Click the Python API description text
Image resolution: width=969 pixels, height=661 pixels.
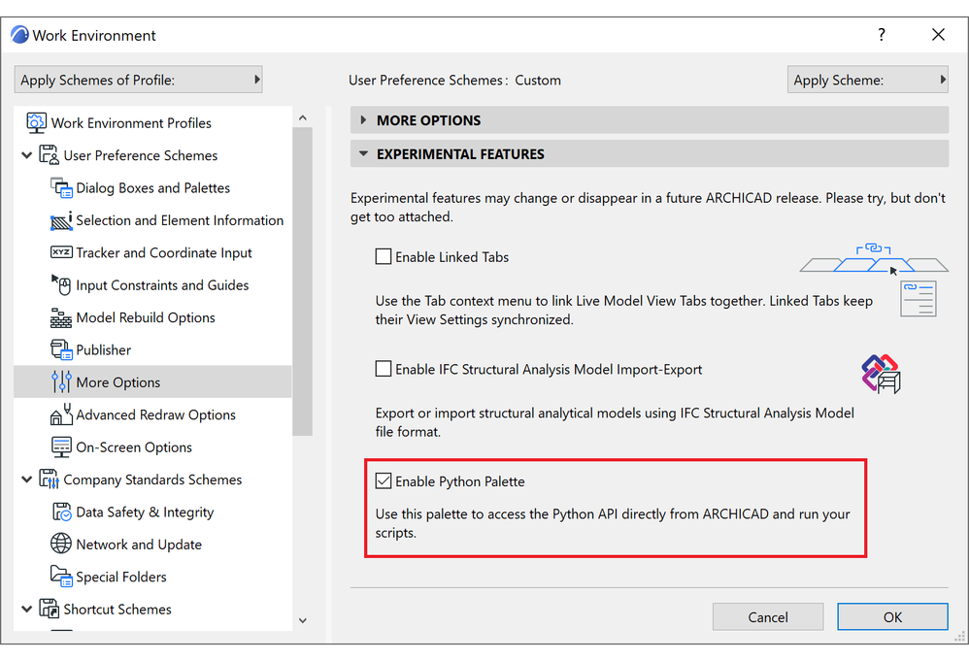[x=613, y=522]
